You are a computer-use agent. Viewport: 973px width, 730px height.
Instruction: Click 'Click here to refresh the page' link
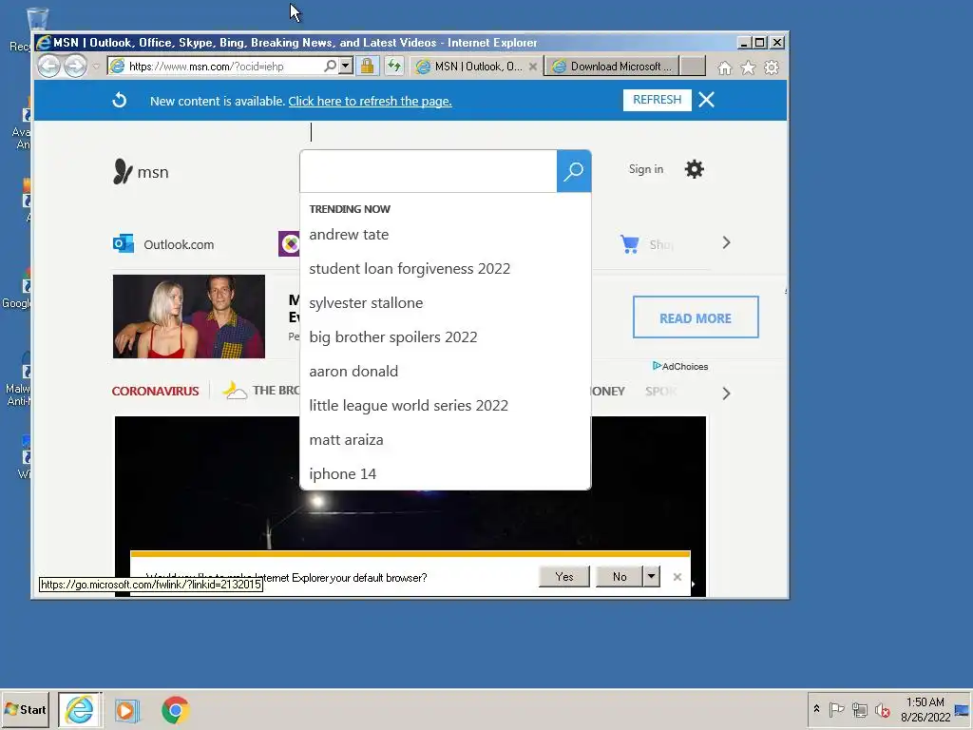tap(370, 101)
